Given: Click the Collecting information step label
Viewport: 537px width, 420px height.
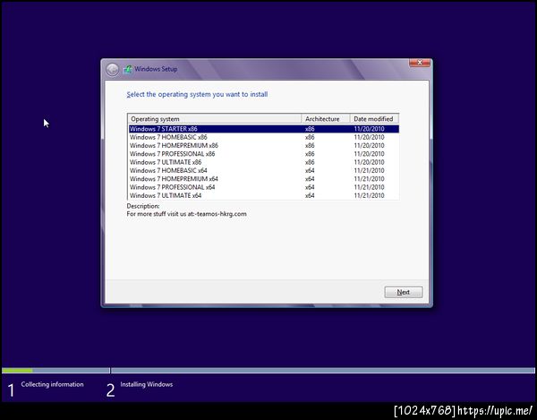Looking at the screenshot, I should [x=53, y=384].
